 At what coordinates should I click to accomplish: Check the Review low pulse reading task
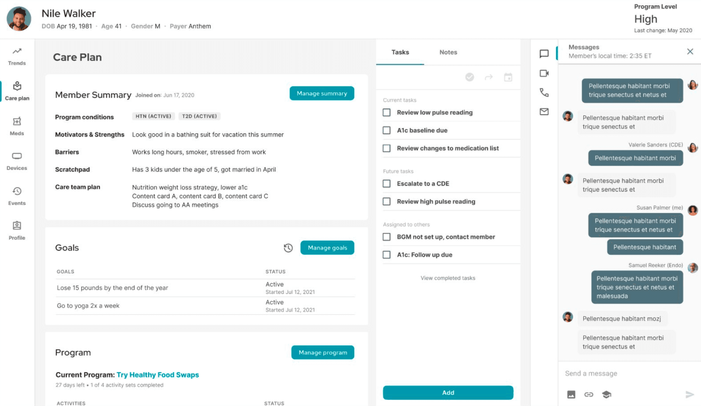tap(387, 113)
